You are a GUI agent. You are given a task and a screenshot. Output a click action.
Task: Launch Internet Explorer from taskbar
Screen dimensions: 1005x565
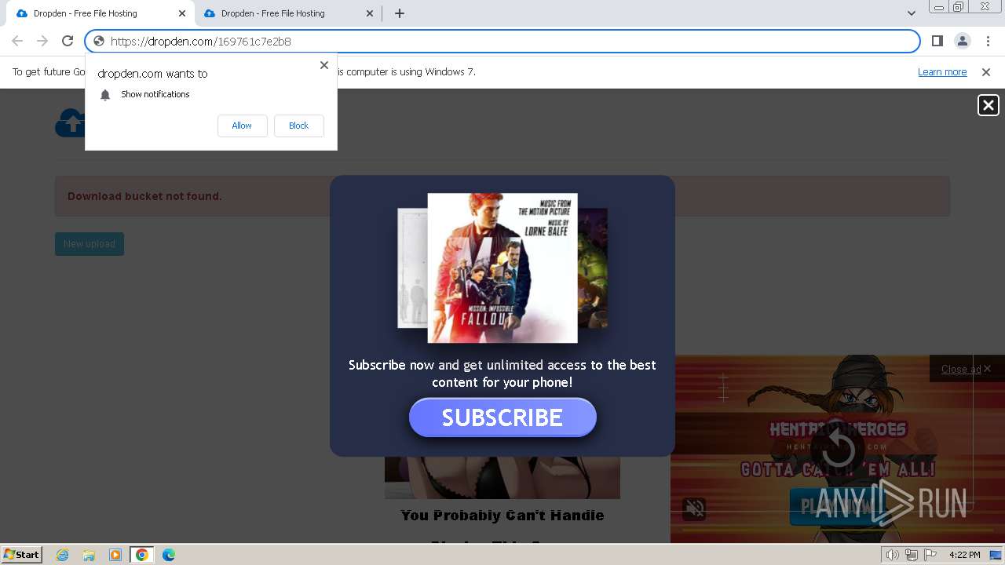(x=63, y=555)
